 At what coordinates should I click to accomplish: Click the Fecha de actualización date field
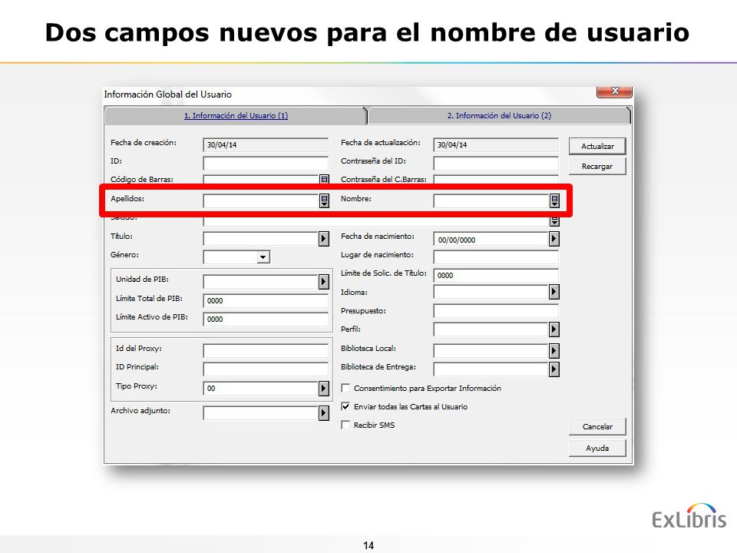tap(496, 145)
